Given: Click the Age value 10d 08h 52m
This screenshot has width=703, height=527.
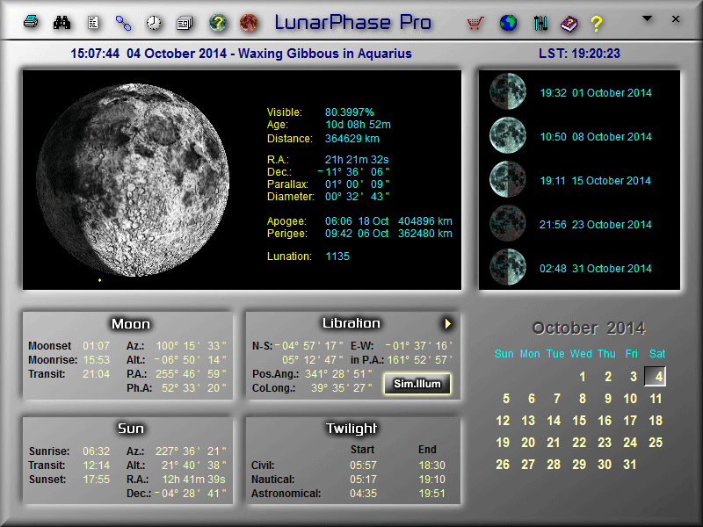Looking at the screenshot, I should 358,125.
